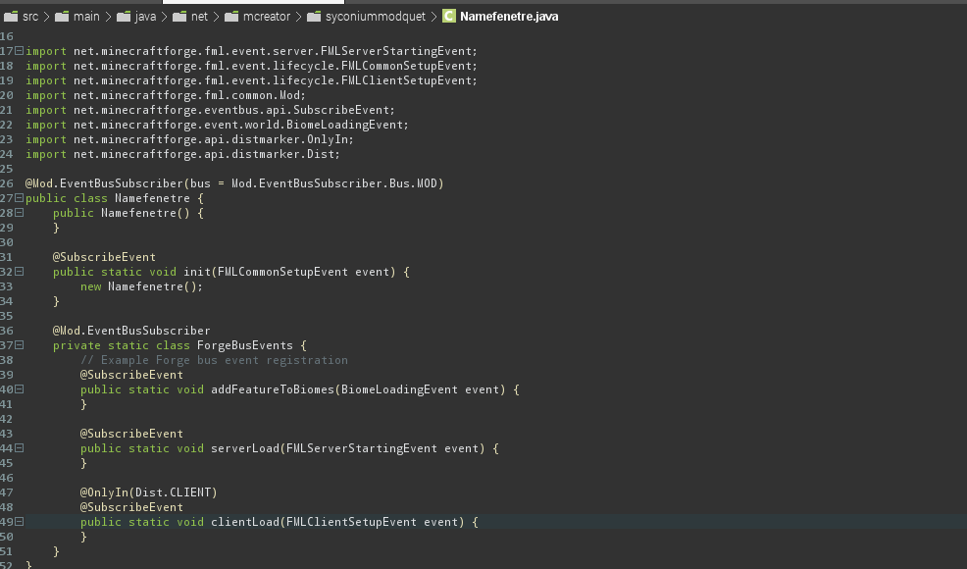The image size is (967, 569).
Task: Collapse the Namefenetre class at line 27
Action: pos(19,198)
